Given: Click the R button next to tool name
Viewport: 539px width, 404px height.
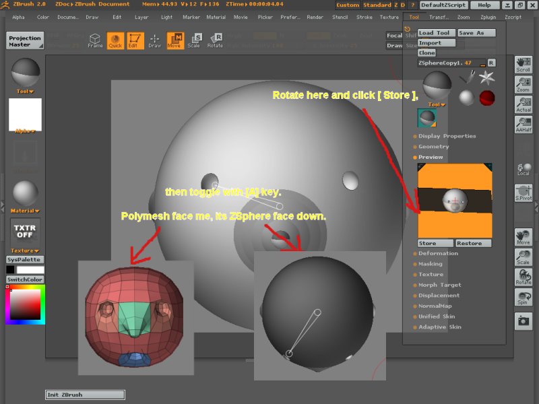Looking at the screenshot, I should (491, 63).
